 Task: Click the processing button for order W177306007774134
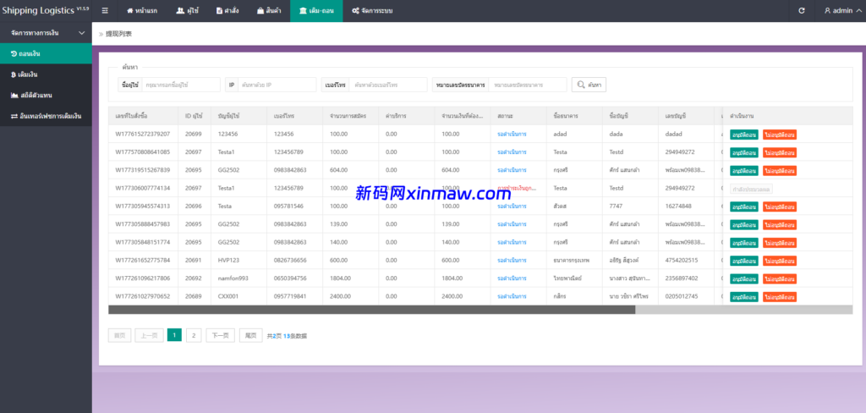click(751, 189)
